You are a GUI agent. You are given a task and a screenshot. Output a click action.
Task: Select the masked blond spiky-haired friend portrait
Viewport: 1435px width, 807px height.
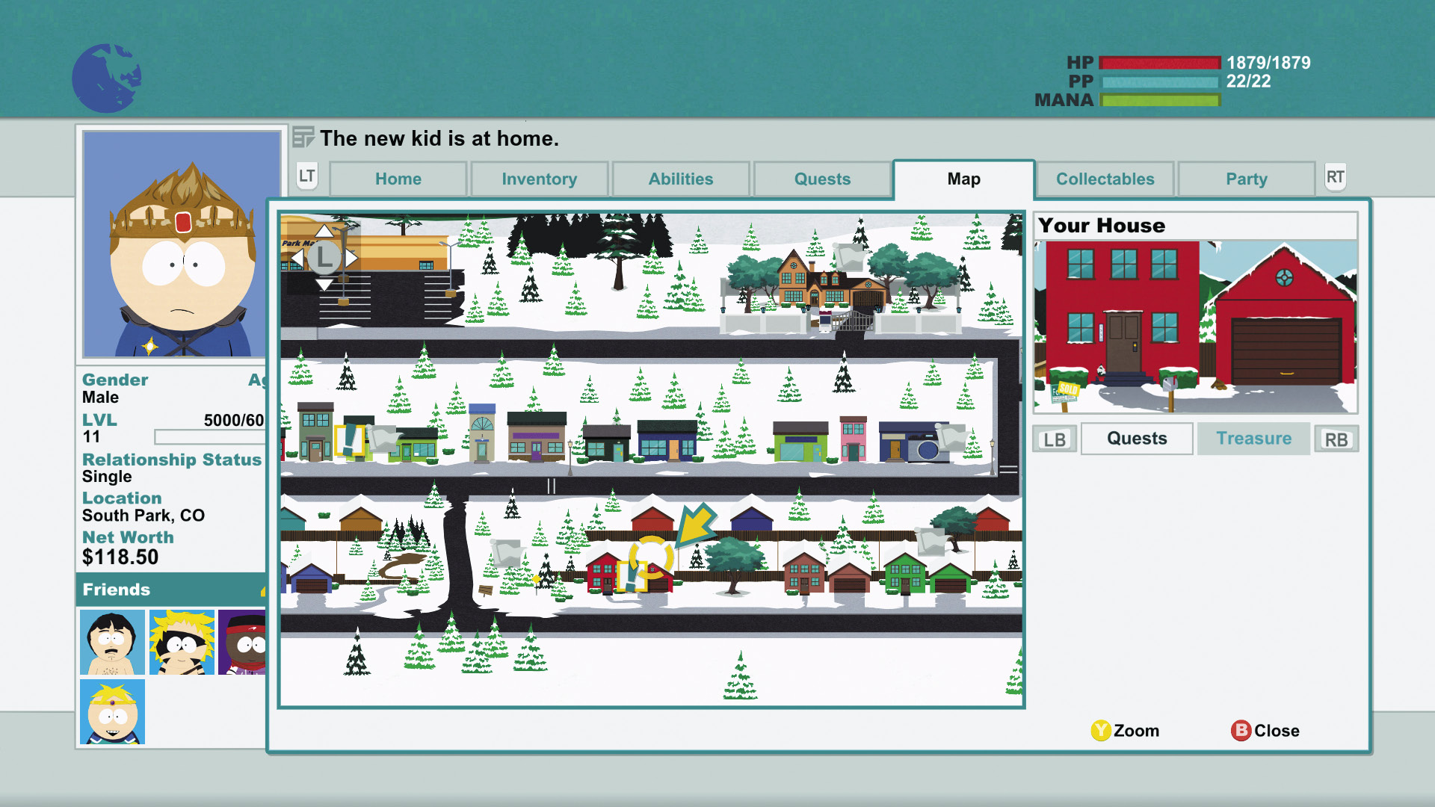coord(182,642)
